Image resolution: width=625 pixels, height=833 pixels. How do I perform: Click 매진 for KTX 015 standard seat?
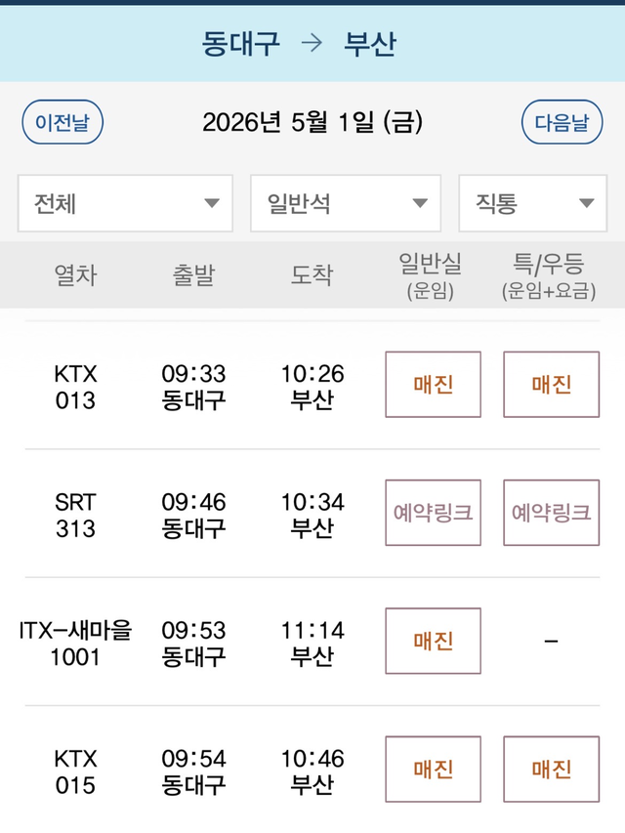pos(433,769)
